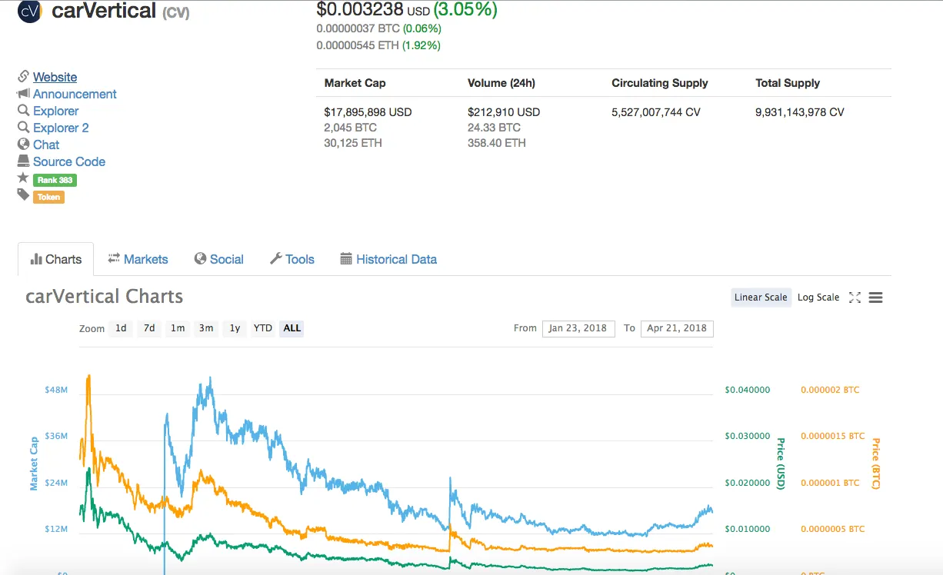Click the $212,910 USD volume value
This screenshot has height=575, width=943.
[x=504, y=112]
